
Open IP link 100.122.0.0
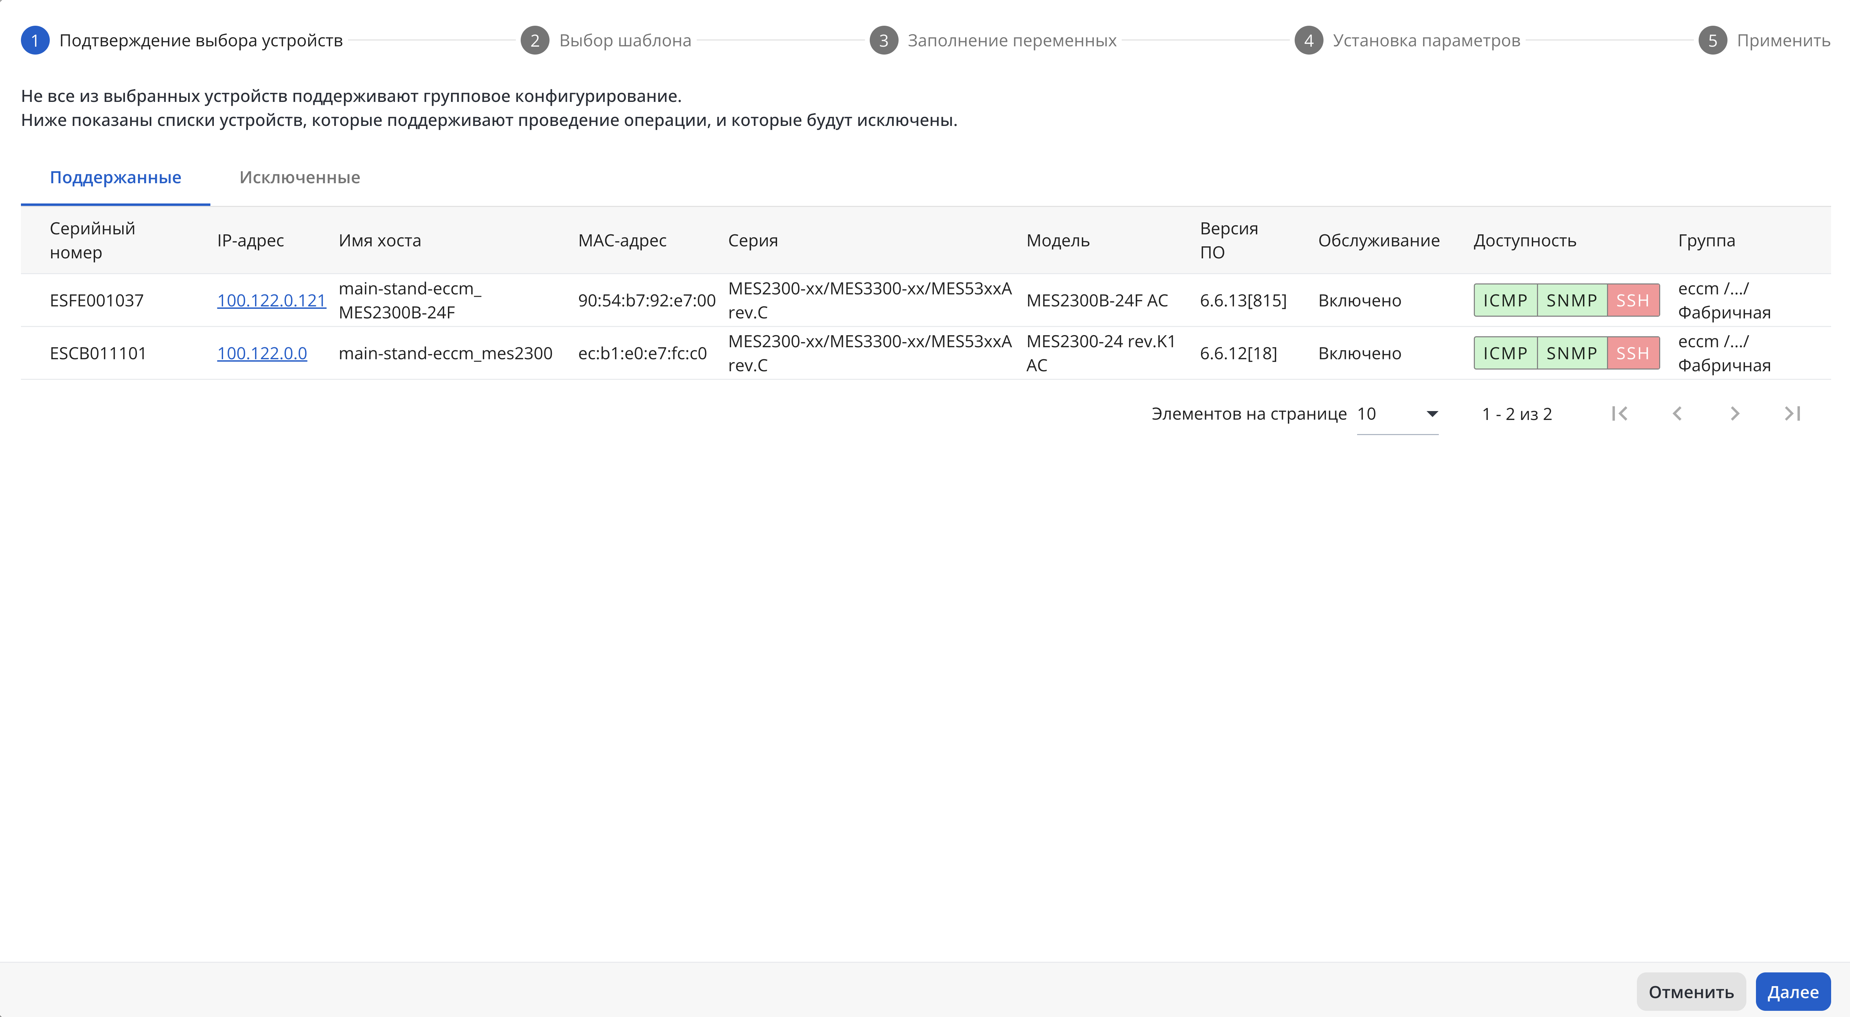click(x=262, y=353)
